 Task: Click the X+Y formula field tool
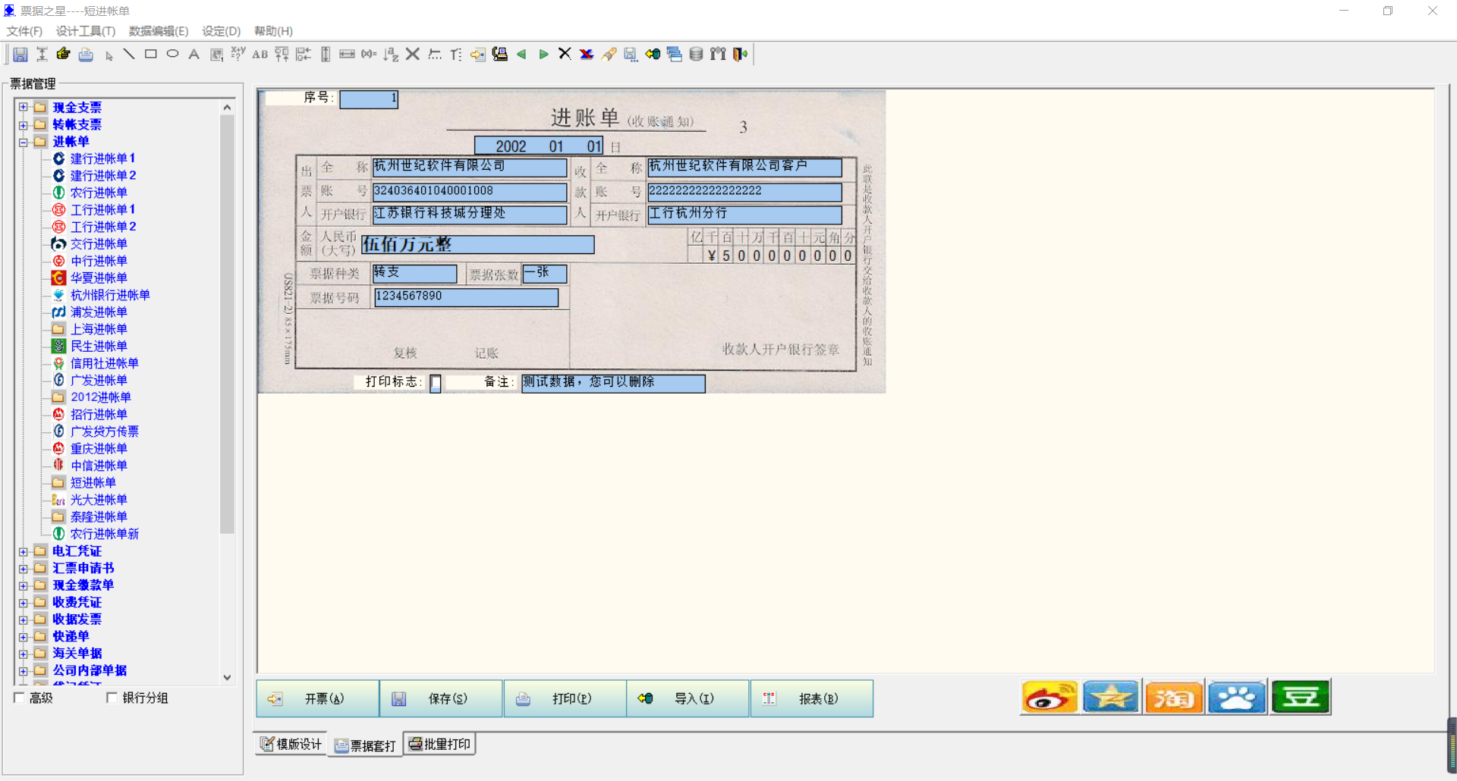click(x=238, y=53)
